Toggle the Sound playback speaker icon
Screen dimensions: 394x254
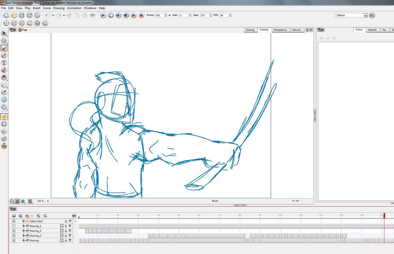click(x=119, y=15)
